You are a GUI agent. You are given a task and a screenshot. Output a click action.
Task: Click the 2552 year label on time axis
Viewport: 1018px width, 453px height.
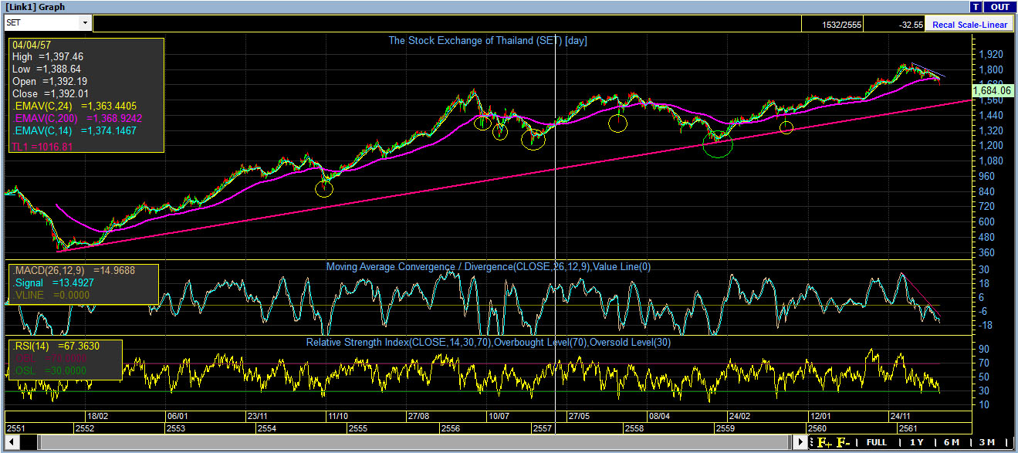(85, 428)
